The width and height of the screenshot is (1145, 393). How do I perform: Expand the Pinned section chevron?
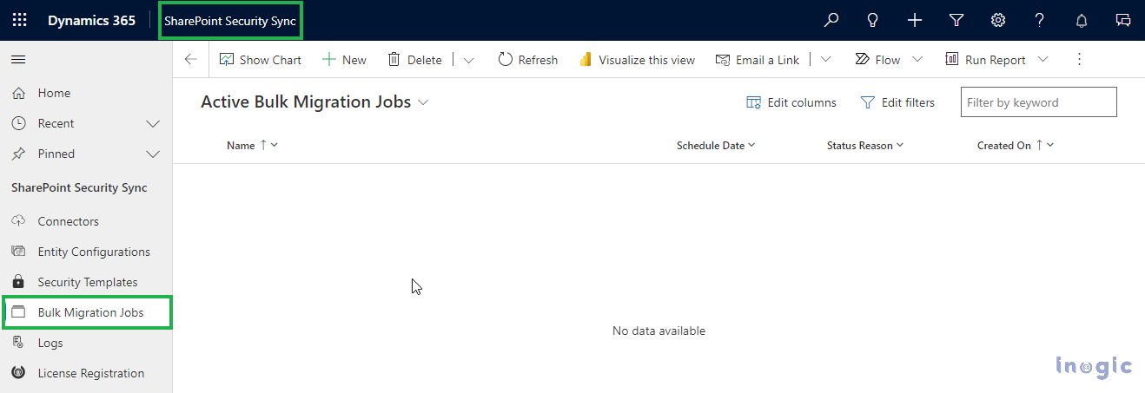(153, 154)
